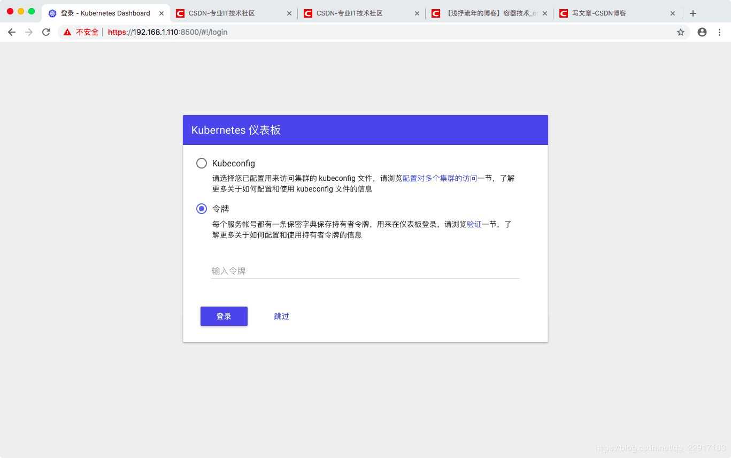Close the 写文章-CSDN博客 tab
Image resolution: width=731 pixels, height=458 pixels.
click(673, 13)
